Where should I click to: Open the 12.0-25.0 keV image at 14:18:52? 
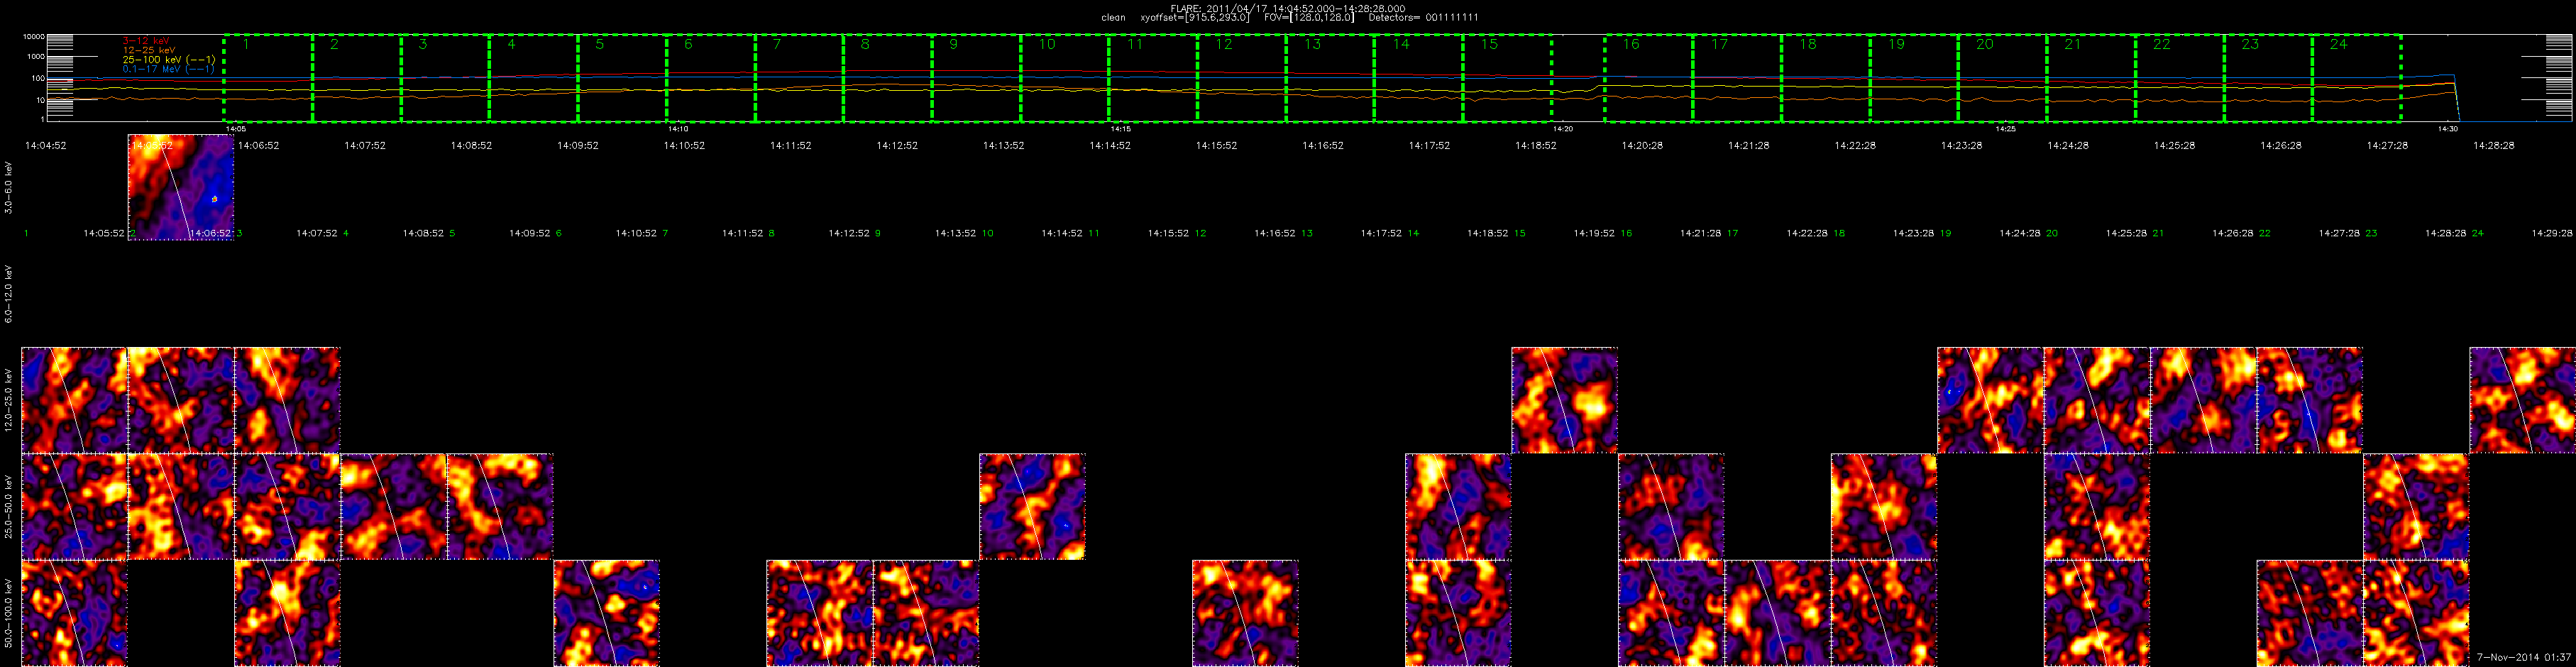tap(1564, 400)
